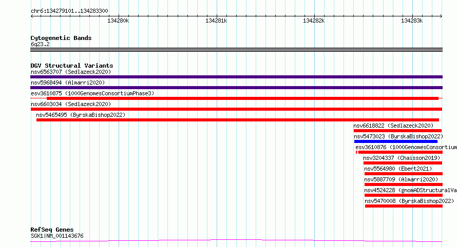Click the 6q23.2 band label

[x=40, y=44]
